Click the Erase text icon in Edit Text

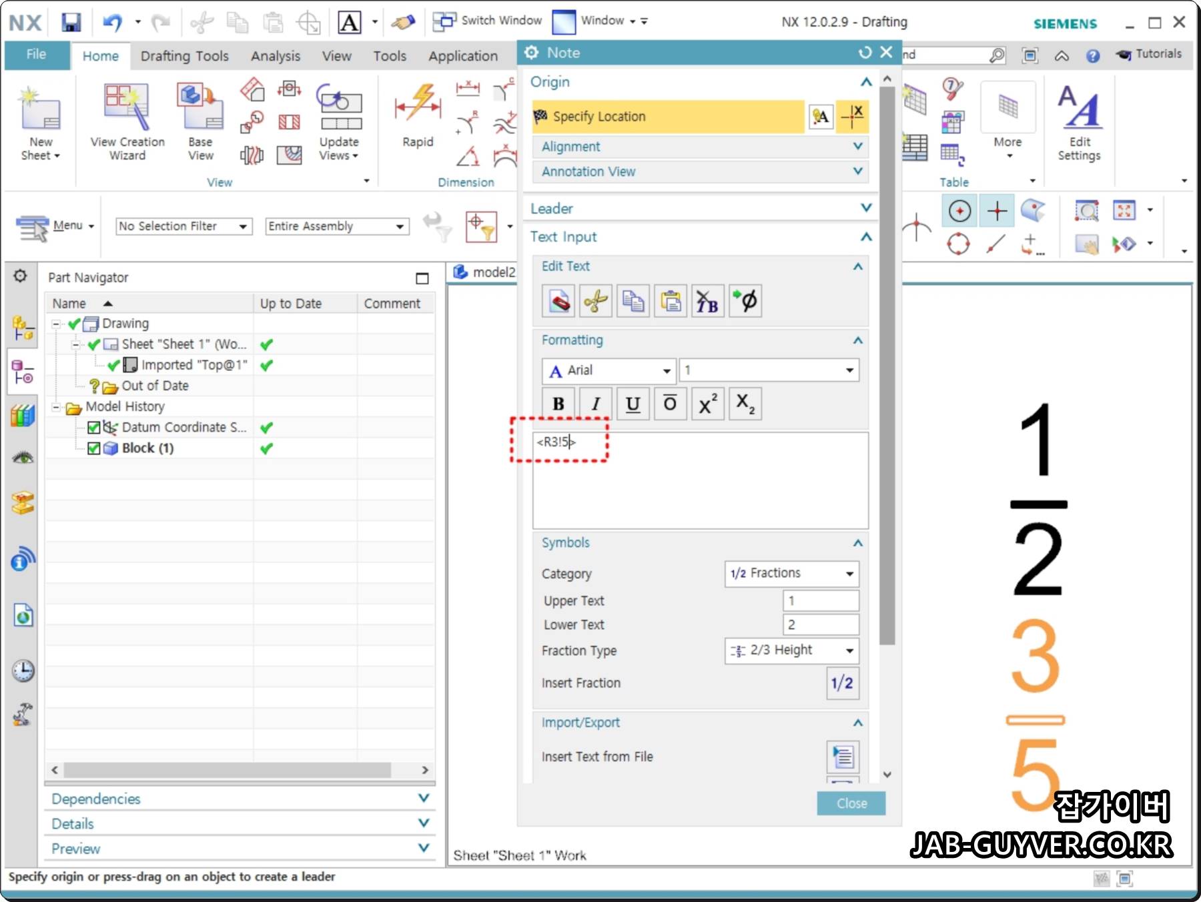(x=559, y=302)
